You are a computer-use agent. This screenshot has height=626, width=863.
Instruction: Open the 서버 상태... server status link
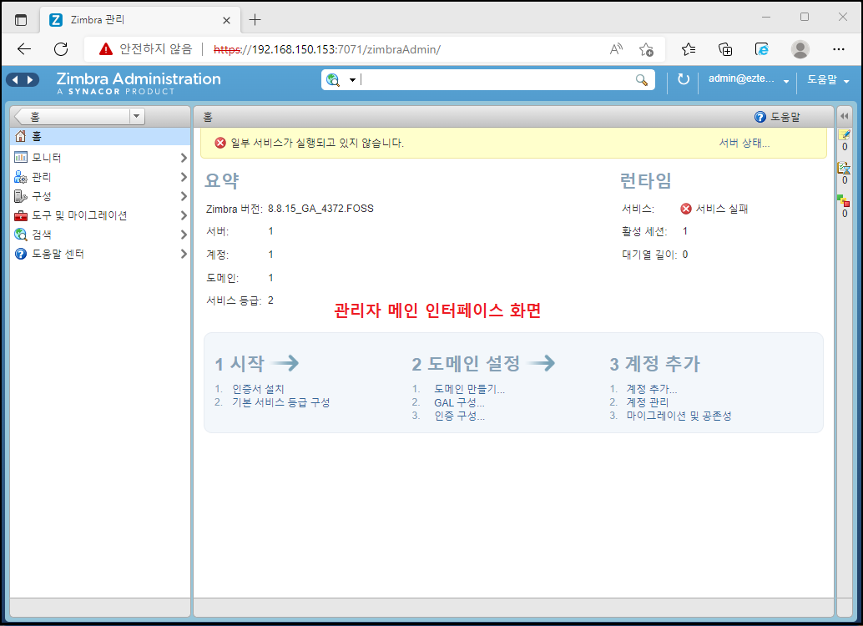pyautogui.click(x=744, y=144)
